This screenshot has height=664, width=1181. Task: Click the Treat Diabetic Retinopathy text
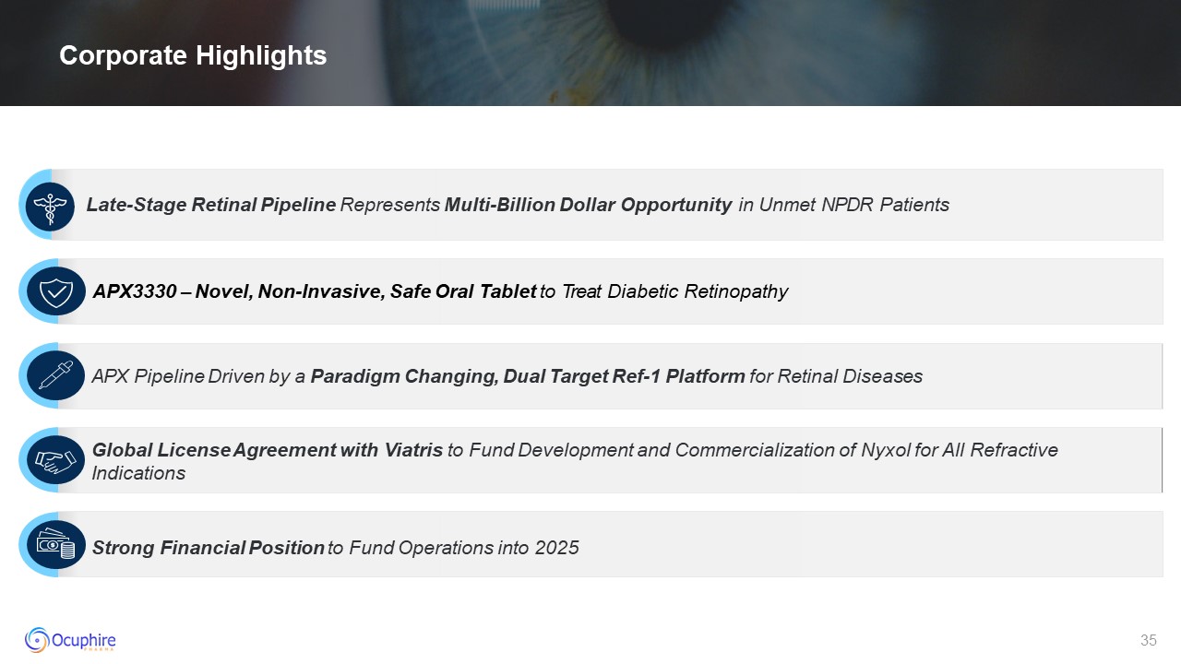tap(674, 291)
